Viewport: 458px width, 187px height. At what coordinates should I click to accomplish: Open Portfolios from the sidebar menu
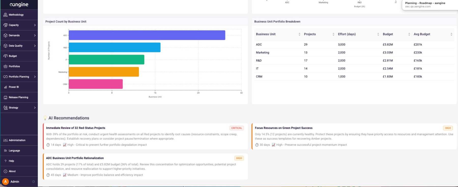(19, 66)
